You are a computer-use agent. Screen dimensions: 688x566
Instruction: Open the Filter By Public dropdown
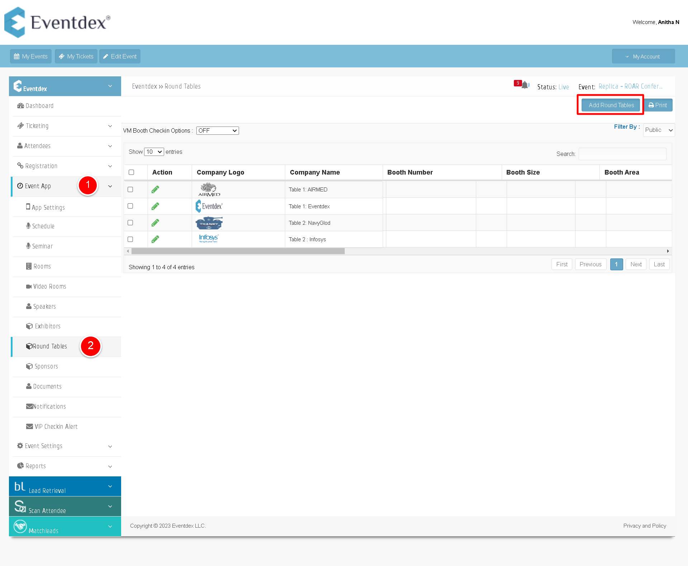(659, 130)
